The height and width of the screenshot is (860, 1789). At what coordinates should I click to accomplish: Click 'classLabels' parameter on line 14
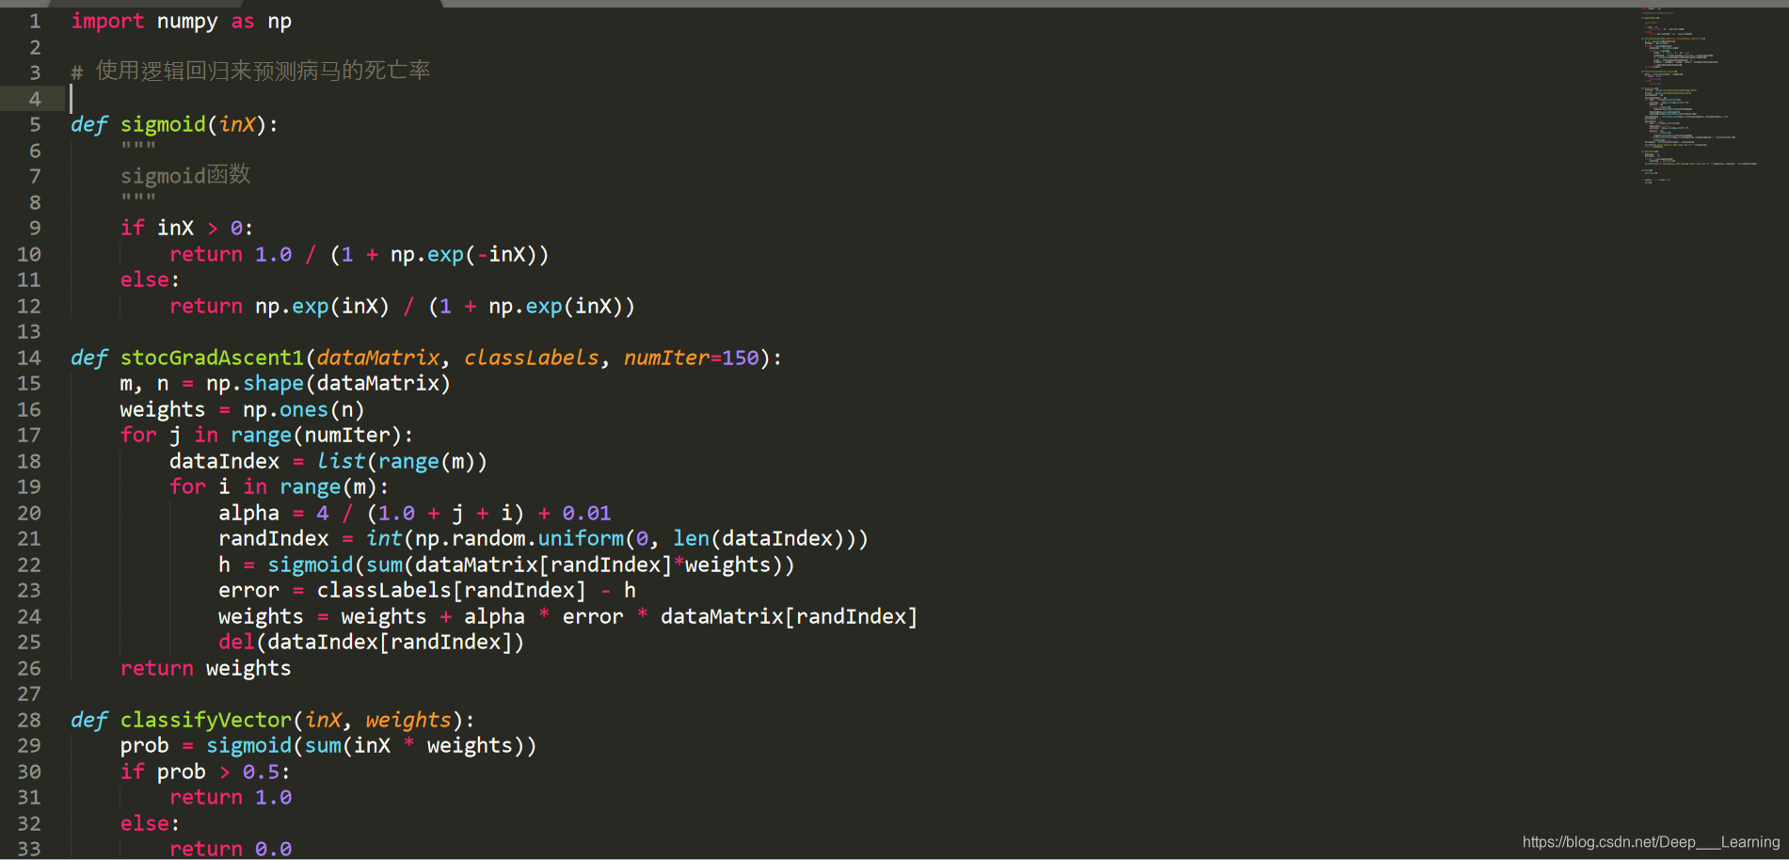point(531,358)
